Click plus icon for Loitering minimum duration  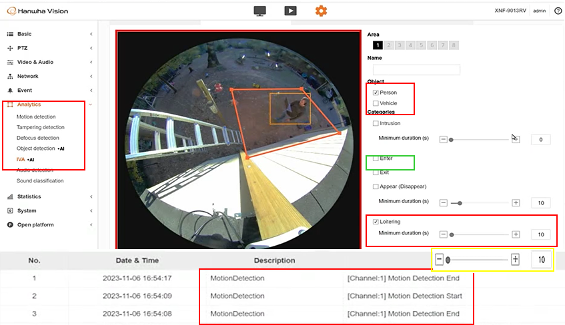pos(516,234)
